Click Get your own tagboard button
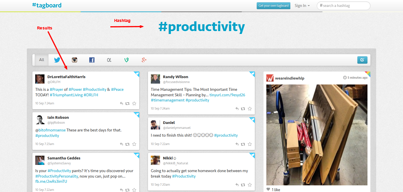 (273, 6)
